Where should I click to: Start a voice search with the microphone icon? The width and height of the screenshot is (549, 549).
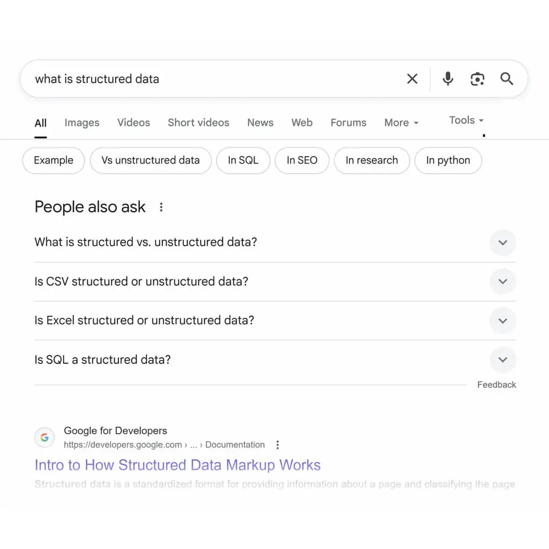[448, 79]
